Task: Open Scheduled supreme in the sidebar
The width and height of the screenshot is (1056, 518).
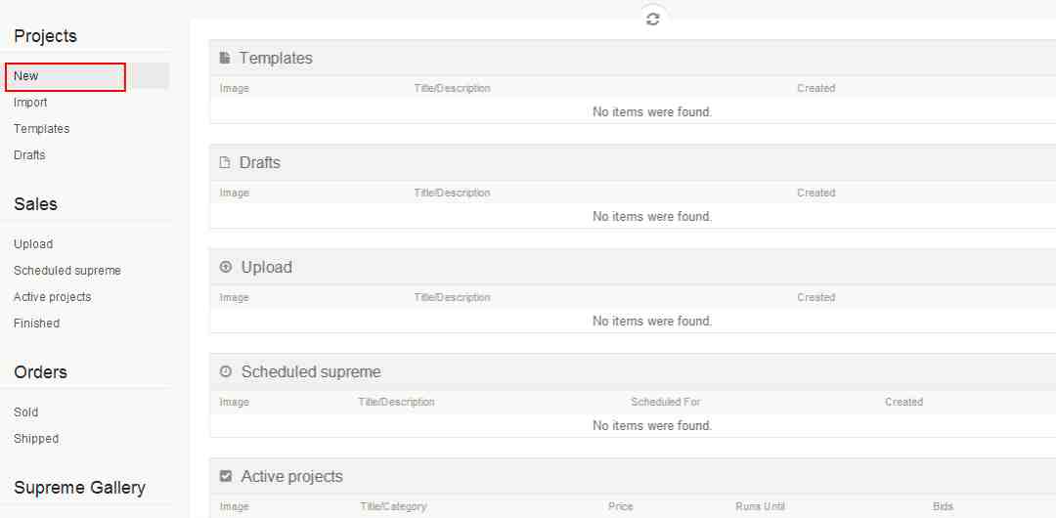Action: pos(67,271)
